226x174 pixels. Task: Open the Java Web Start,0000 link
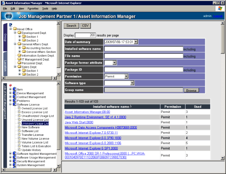coord(79,122)
